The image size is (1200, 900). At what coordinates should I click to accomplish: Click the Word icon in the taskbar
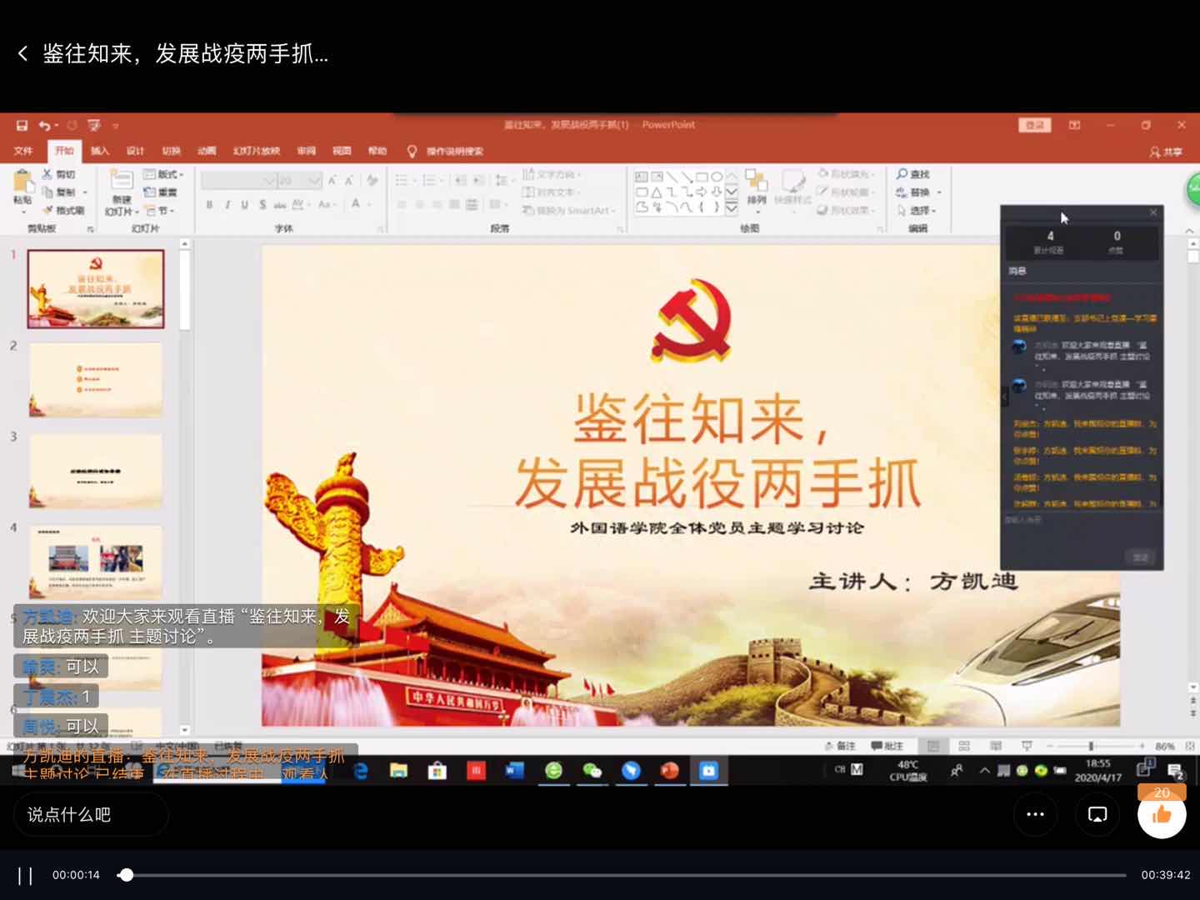tap(514, 771)
